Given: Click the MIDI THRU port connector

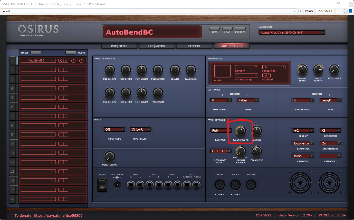Looking at the screenshot, I should 251,185.
